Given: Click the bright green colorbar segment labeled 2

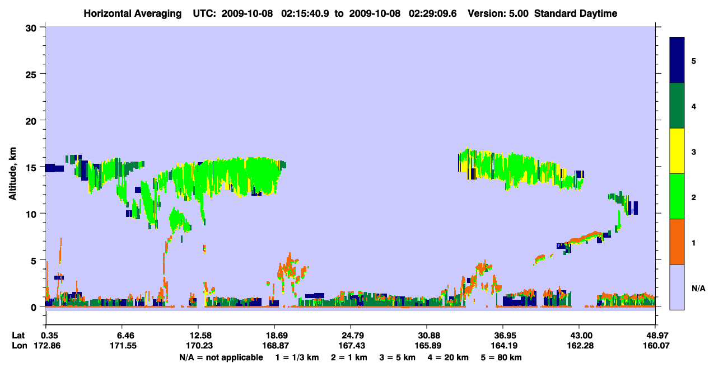Looking at the screenshot, I should pyautogui.click(x=678, y=196).
